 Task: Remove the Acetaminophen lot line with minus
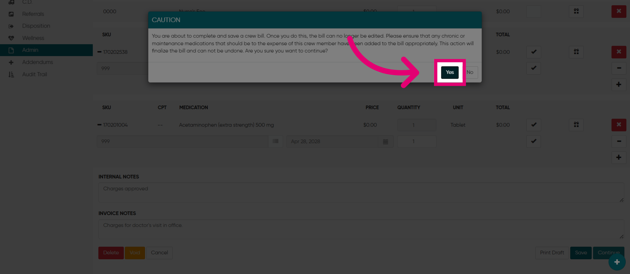tap(619, 141)
